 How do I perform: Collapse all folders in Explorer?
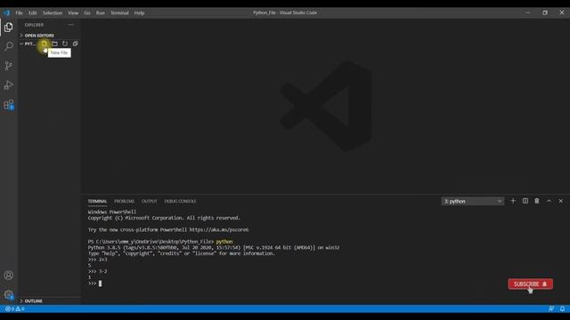click(x=75, y=44)
